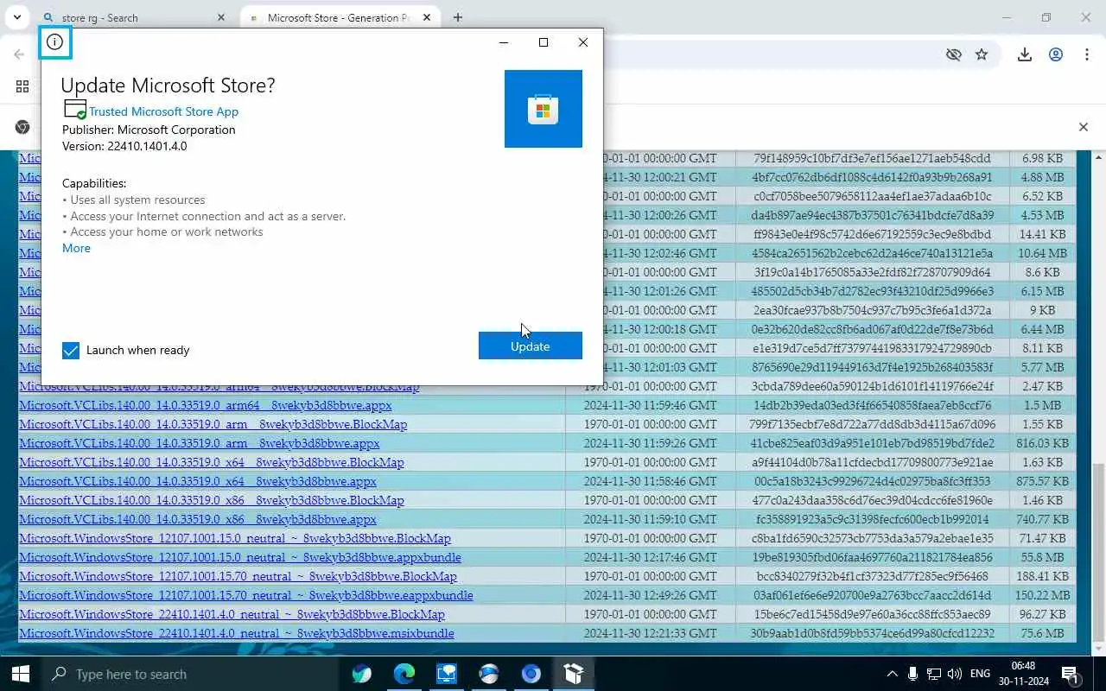The image size is (1106, 691).
Task: Open the 'Trusted Microsoft Store App' link
Action: click(163, 111)
